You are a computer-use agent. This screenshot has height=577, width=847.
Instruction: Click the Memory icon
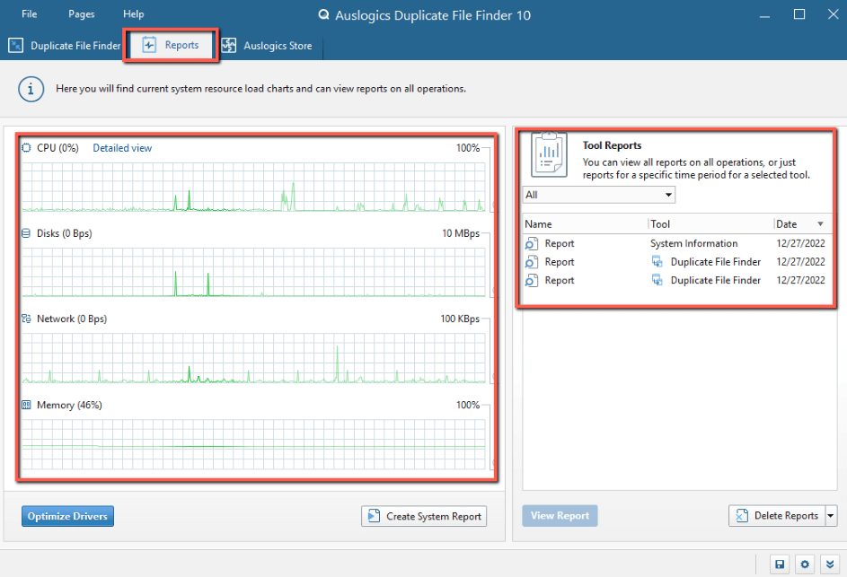26,405
